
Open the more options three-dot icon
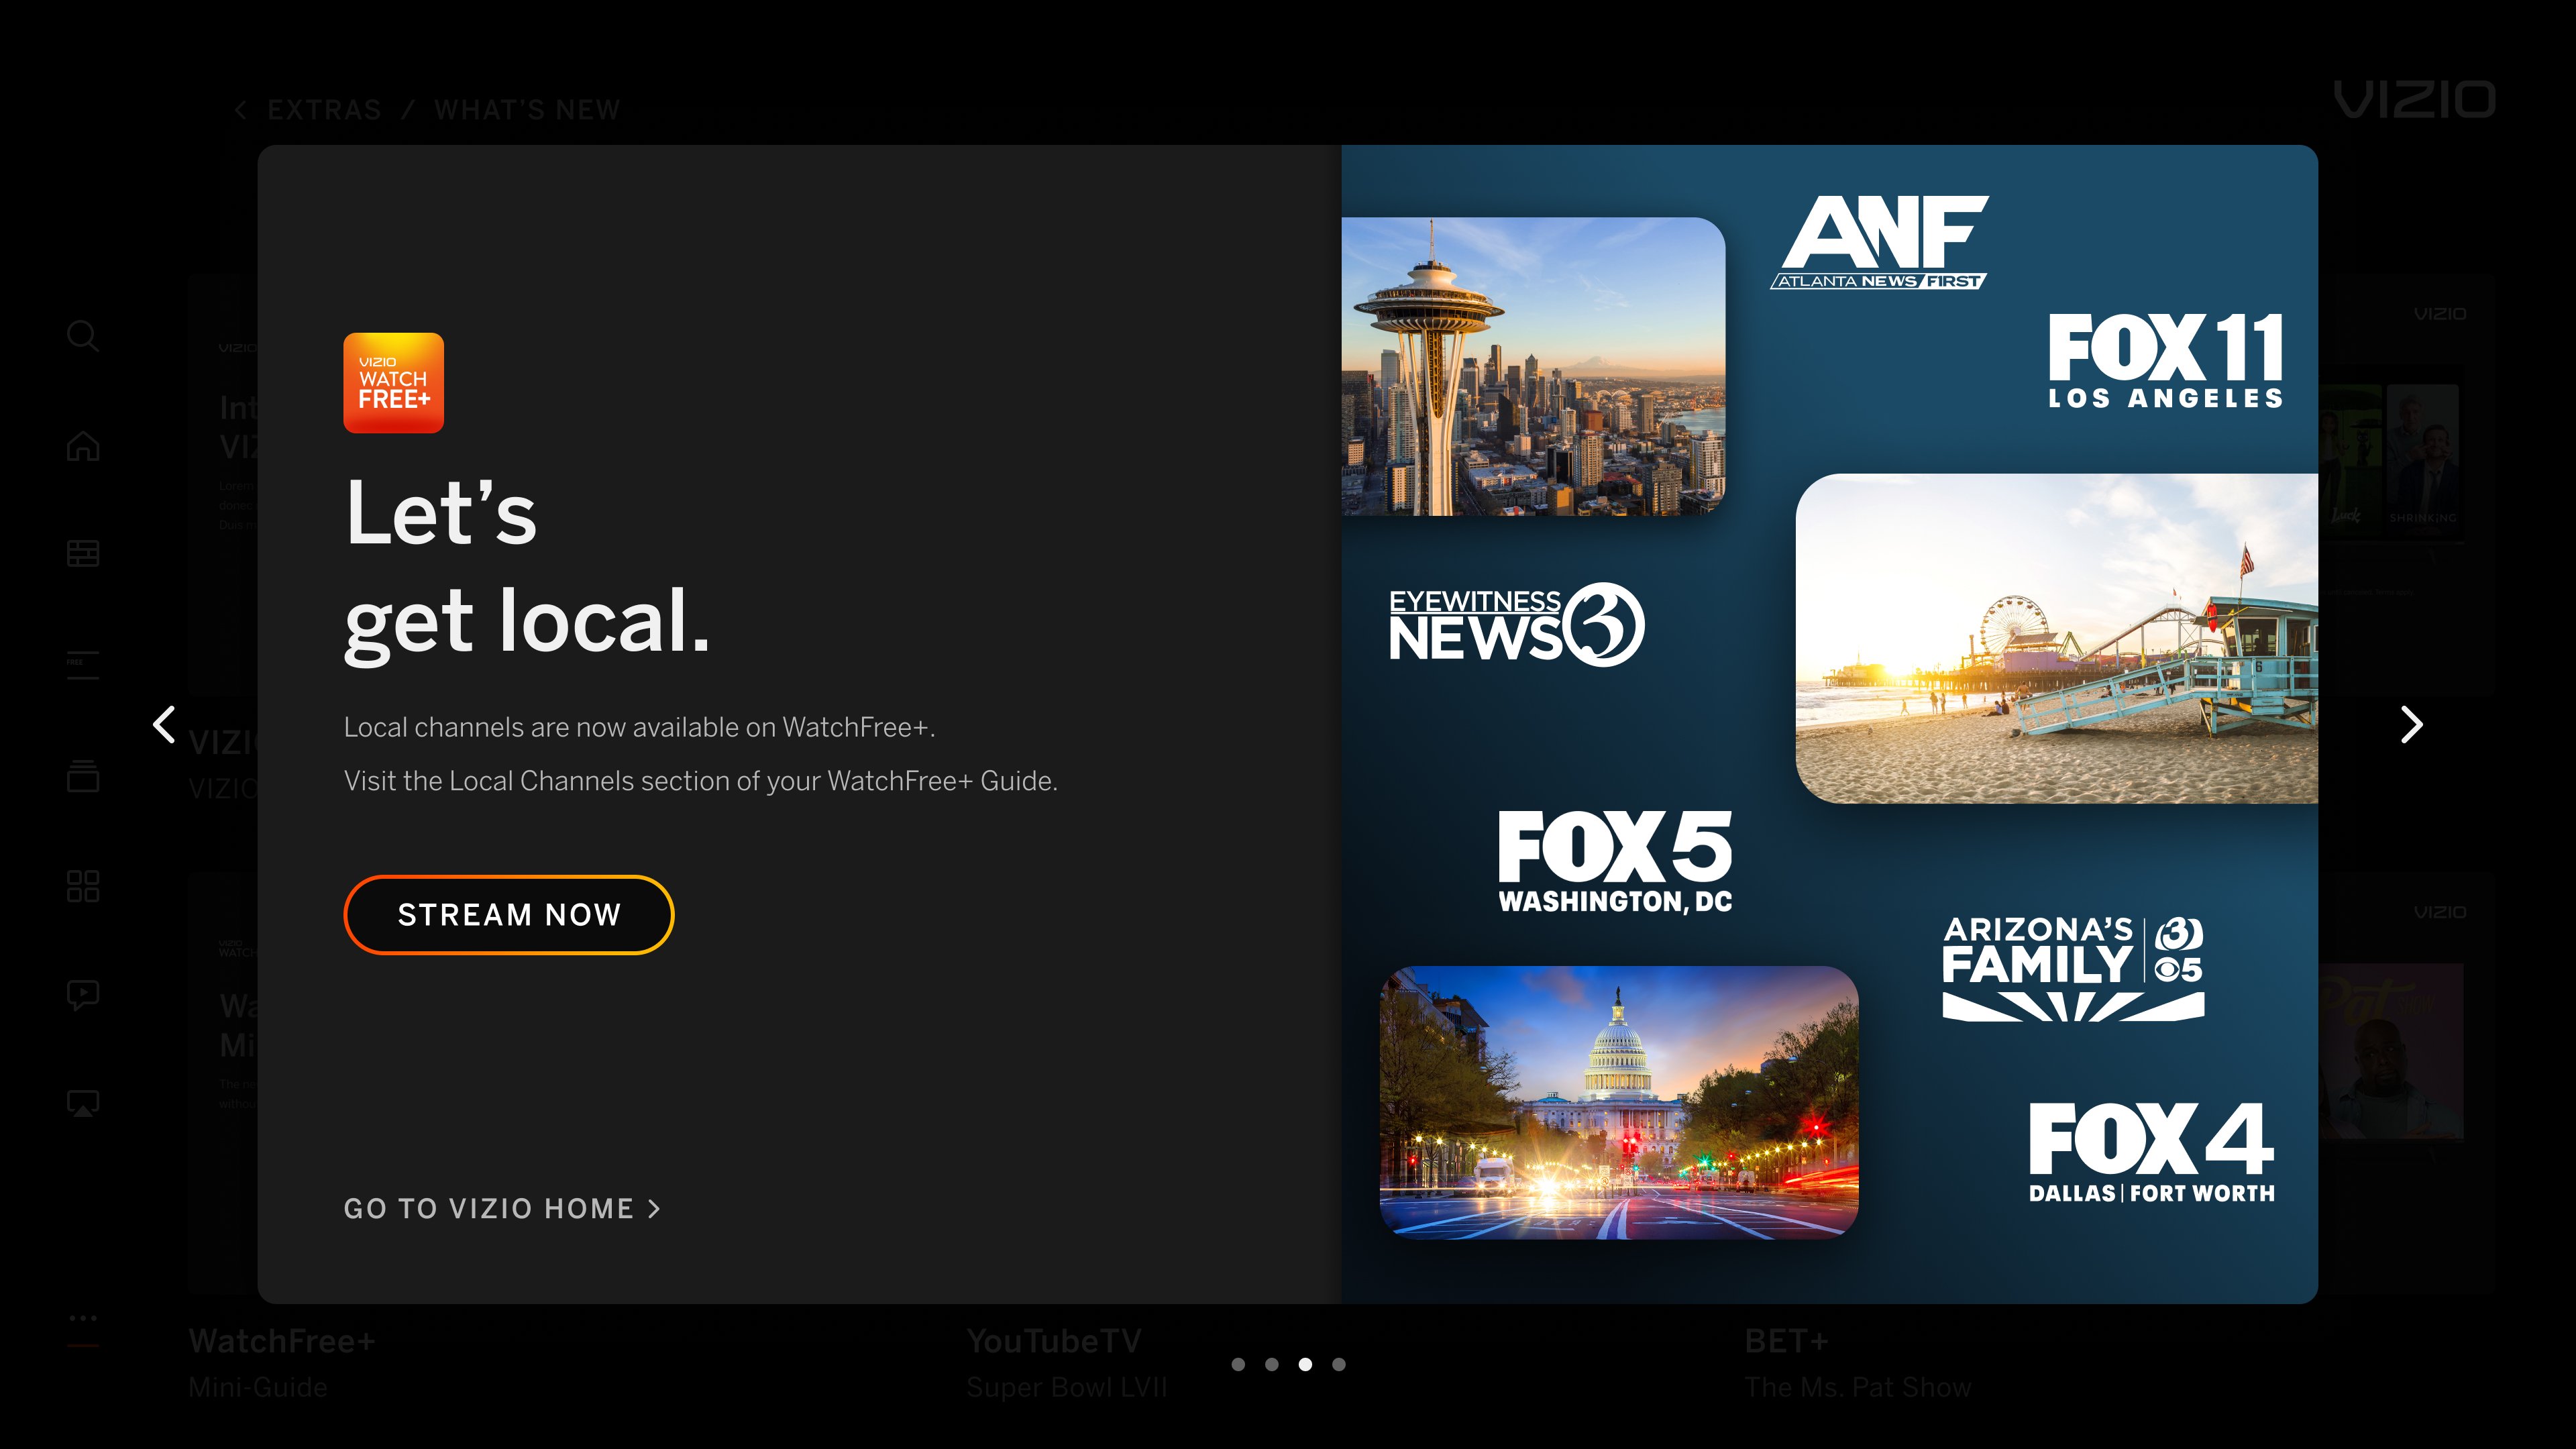pyautogui.click(x=83, y=1318)
